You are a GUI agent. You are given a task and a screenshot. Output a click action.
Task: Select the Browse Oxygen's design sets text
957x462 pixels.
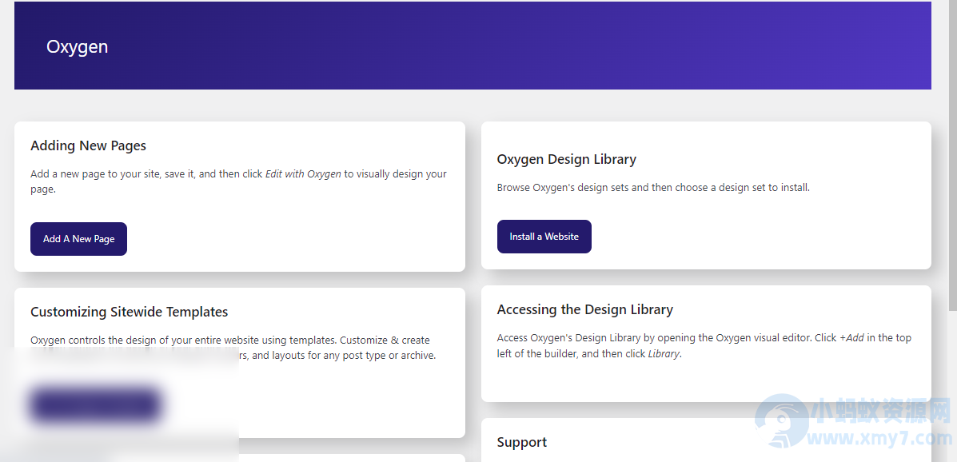[x=653, y=187]
